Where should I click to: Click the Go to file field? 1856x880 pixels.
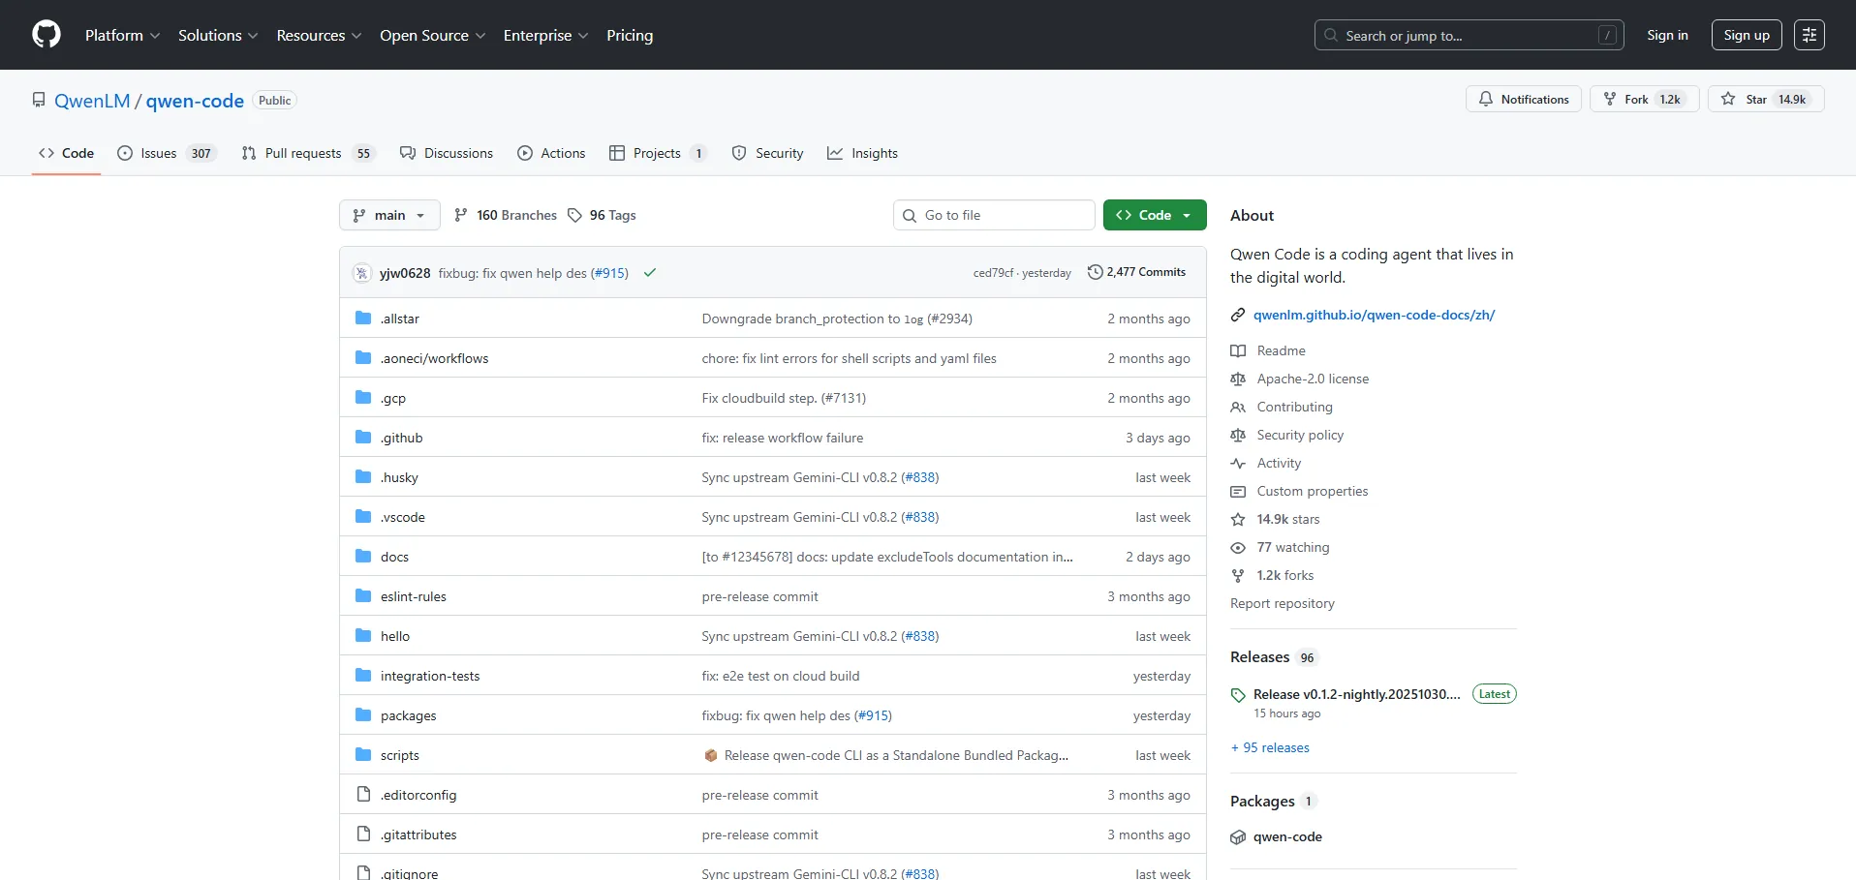pyautogui.click(x=994, y=216)
